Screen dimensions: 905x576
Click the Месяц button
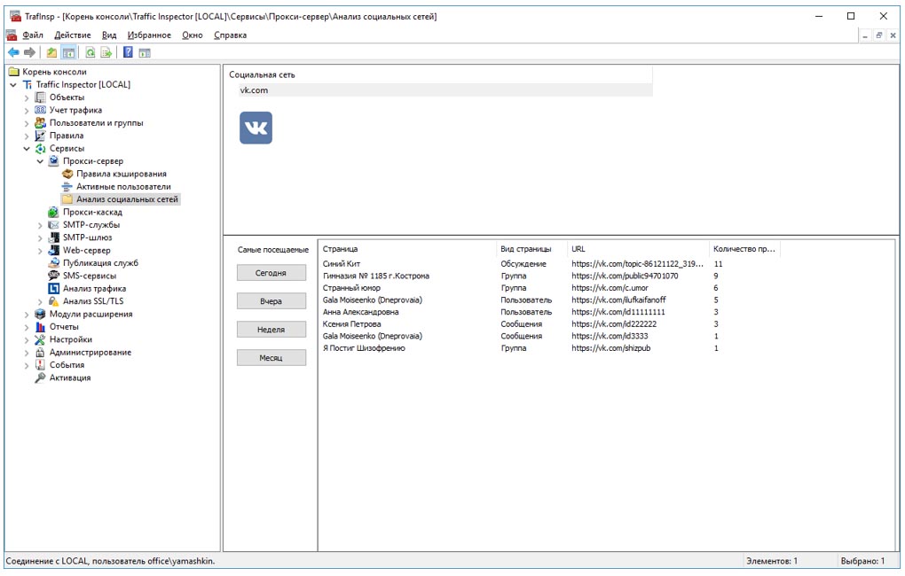tap(271, 357)
